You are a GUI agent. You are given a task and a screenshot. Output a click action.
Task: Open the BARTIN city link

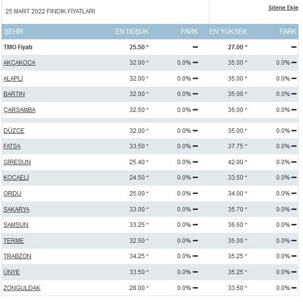14,94
